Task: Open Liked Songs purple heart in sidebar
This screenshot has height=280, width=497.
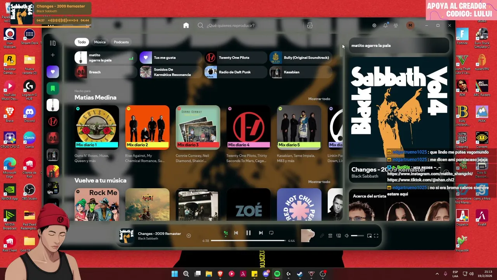Action: click(53, 72)
